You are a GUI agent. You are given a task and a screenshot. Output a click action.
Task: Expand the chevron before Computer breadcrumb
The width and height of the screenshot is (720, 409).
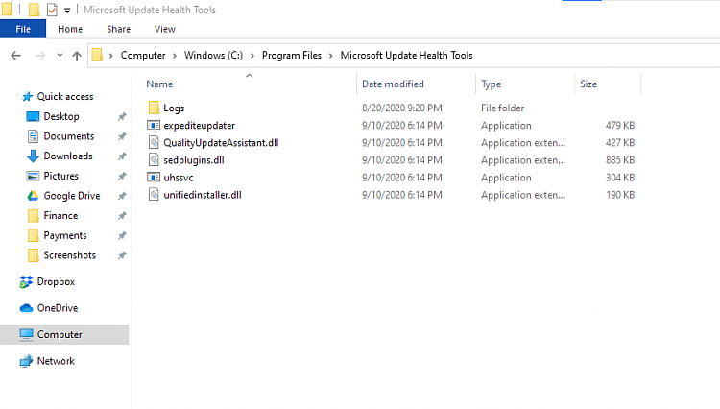pos(111,56)
